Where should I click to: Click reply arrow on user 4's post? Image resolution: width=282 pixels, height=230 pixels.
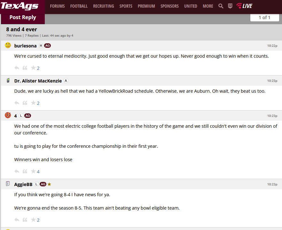click(17, 171)
